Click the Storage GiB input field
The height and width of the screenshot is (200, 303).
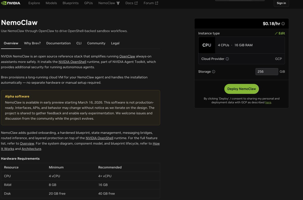(267, 72)
